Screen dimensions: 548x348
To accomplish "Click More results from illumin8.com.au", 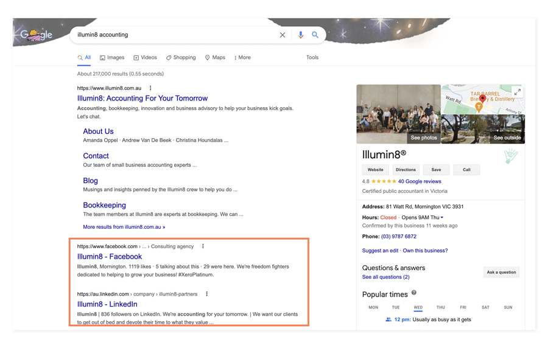I will (x=124, y=227).
